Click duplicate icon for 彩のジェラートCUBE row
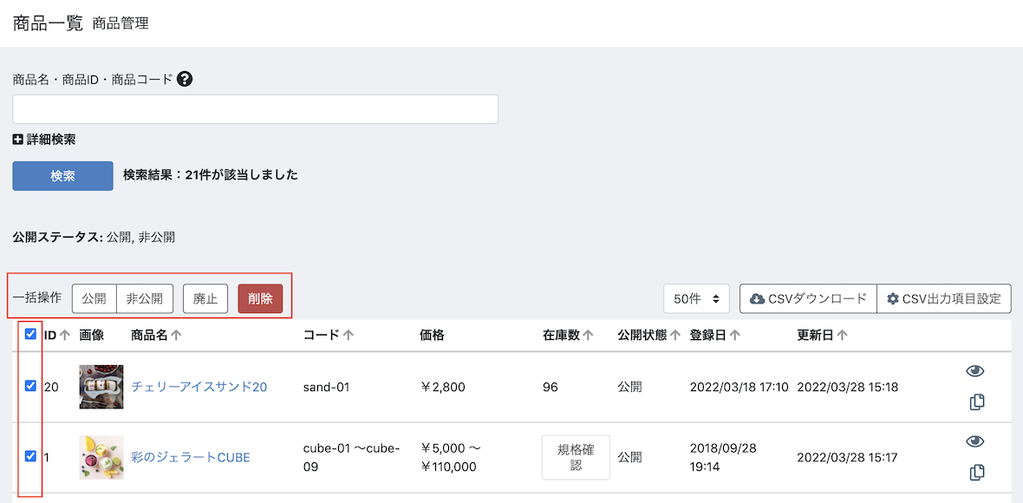The width and height of the screenshot is (1023, 503). point(977,473)
